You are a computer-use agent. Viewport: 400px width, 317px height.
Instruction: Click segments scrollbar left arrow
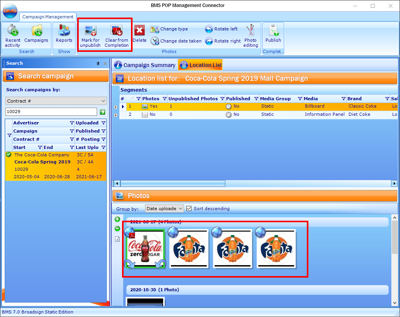(x=117, y=183)
